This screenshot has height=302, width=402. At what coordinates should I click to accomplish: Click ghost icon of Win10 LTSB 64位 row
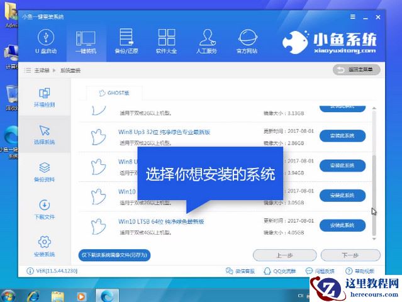click(x=98, y=226)
